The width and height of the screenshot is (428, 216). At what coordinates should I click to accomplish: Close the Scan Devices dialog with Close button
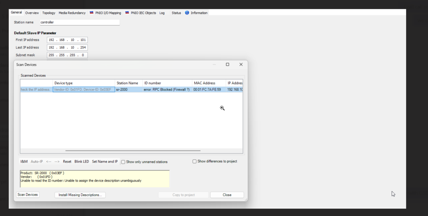click(227, 195)
